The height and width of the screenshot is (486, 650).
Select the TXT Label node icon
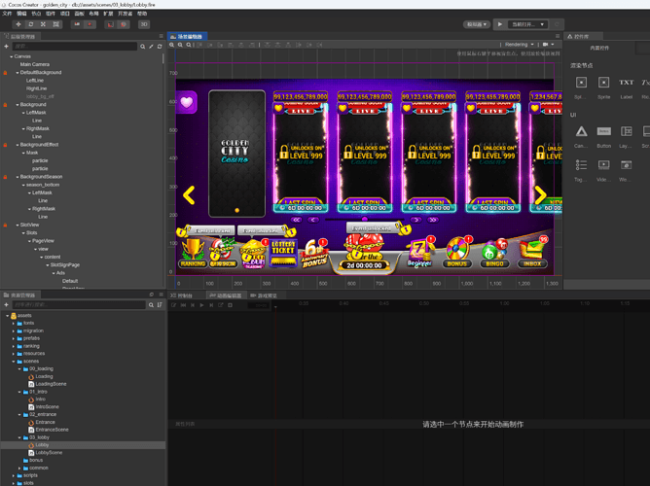[x=626, y=83]
